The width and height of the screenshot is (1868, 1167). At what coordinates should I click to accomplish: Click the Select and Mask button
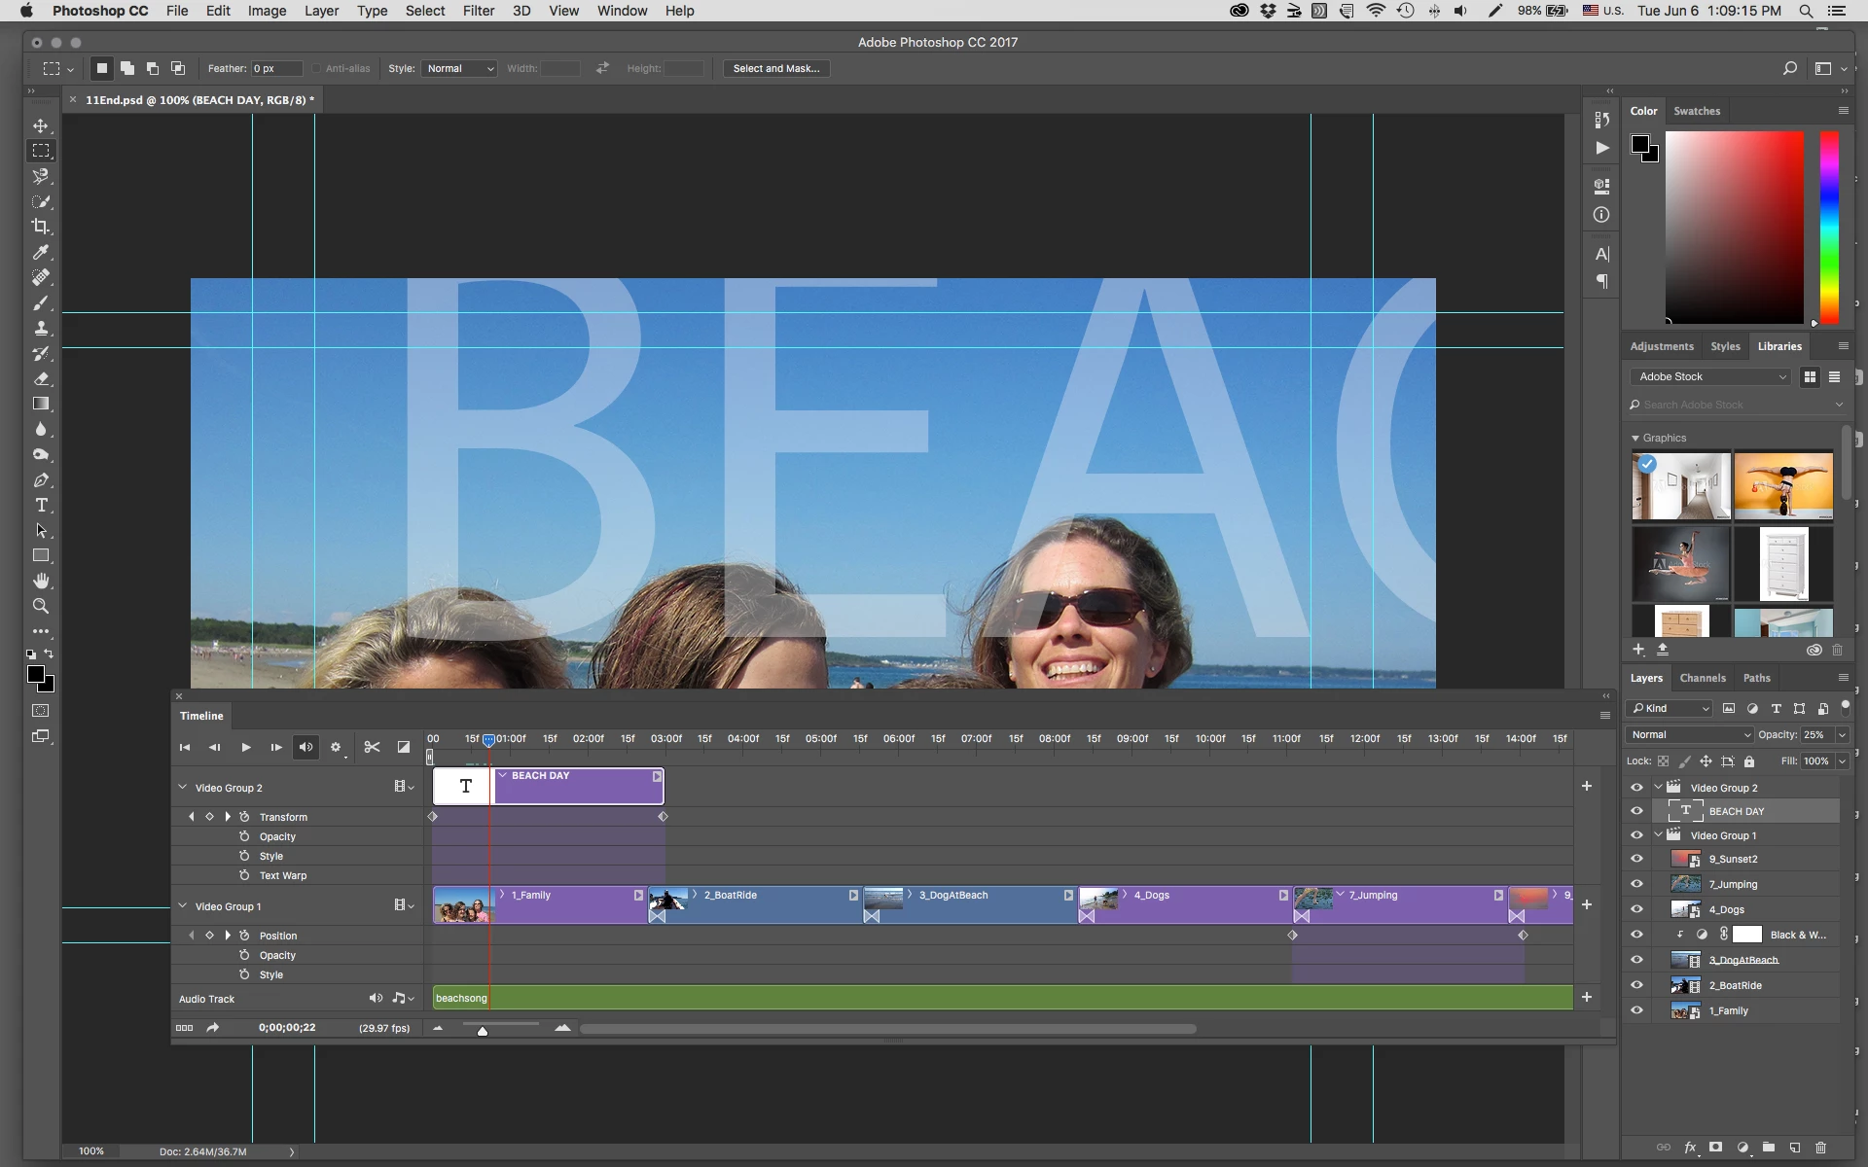[x=775, y=68]
